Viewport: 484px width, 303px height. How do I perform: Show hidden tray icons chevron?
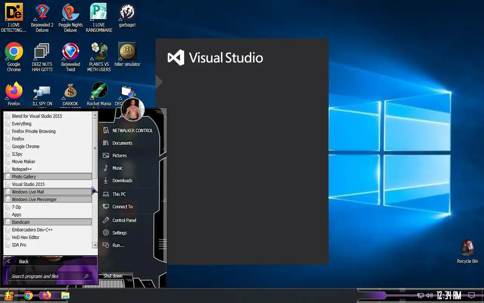point(411,295)
